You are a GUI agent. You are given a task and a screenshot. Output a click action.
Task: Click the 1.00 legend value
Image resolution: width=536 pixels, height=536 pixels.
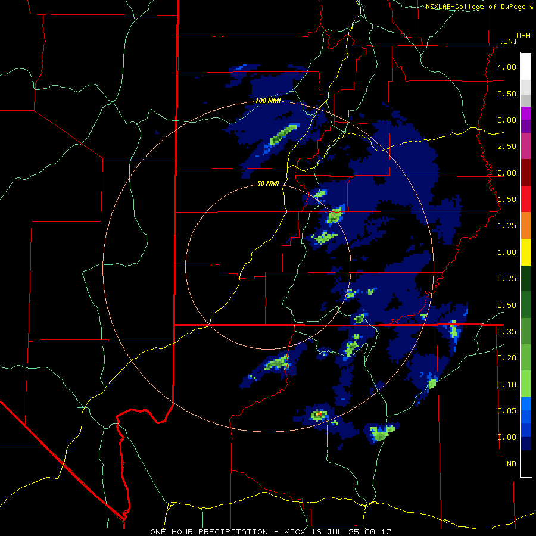coord(507,253)
